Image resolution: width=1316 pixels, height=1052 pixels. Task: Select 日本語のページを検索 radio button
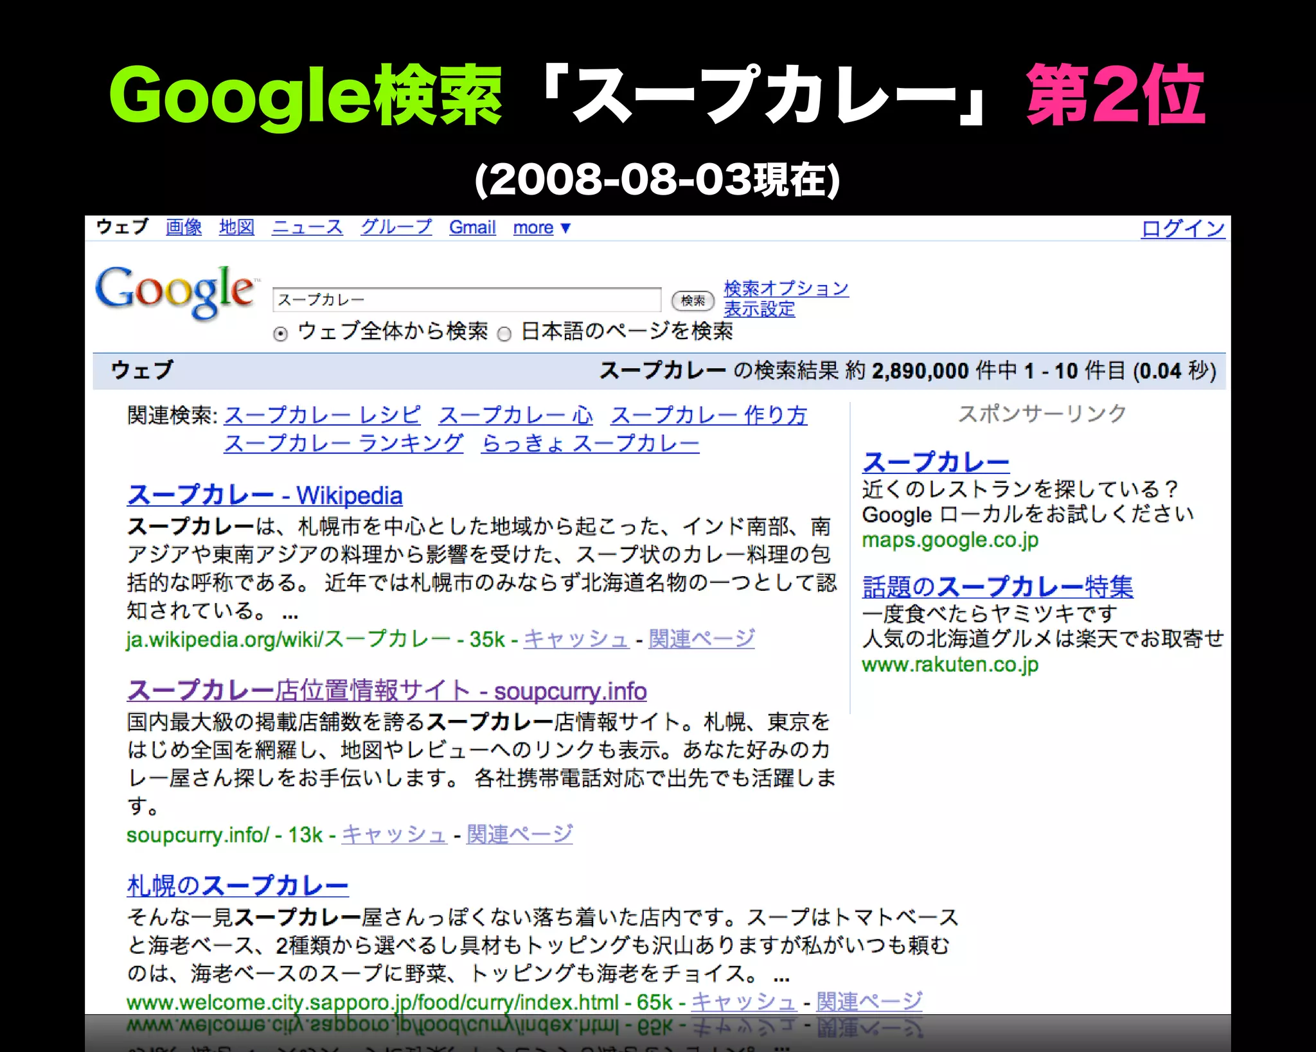coord(504,334)
